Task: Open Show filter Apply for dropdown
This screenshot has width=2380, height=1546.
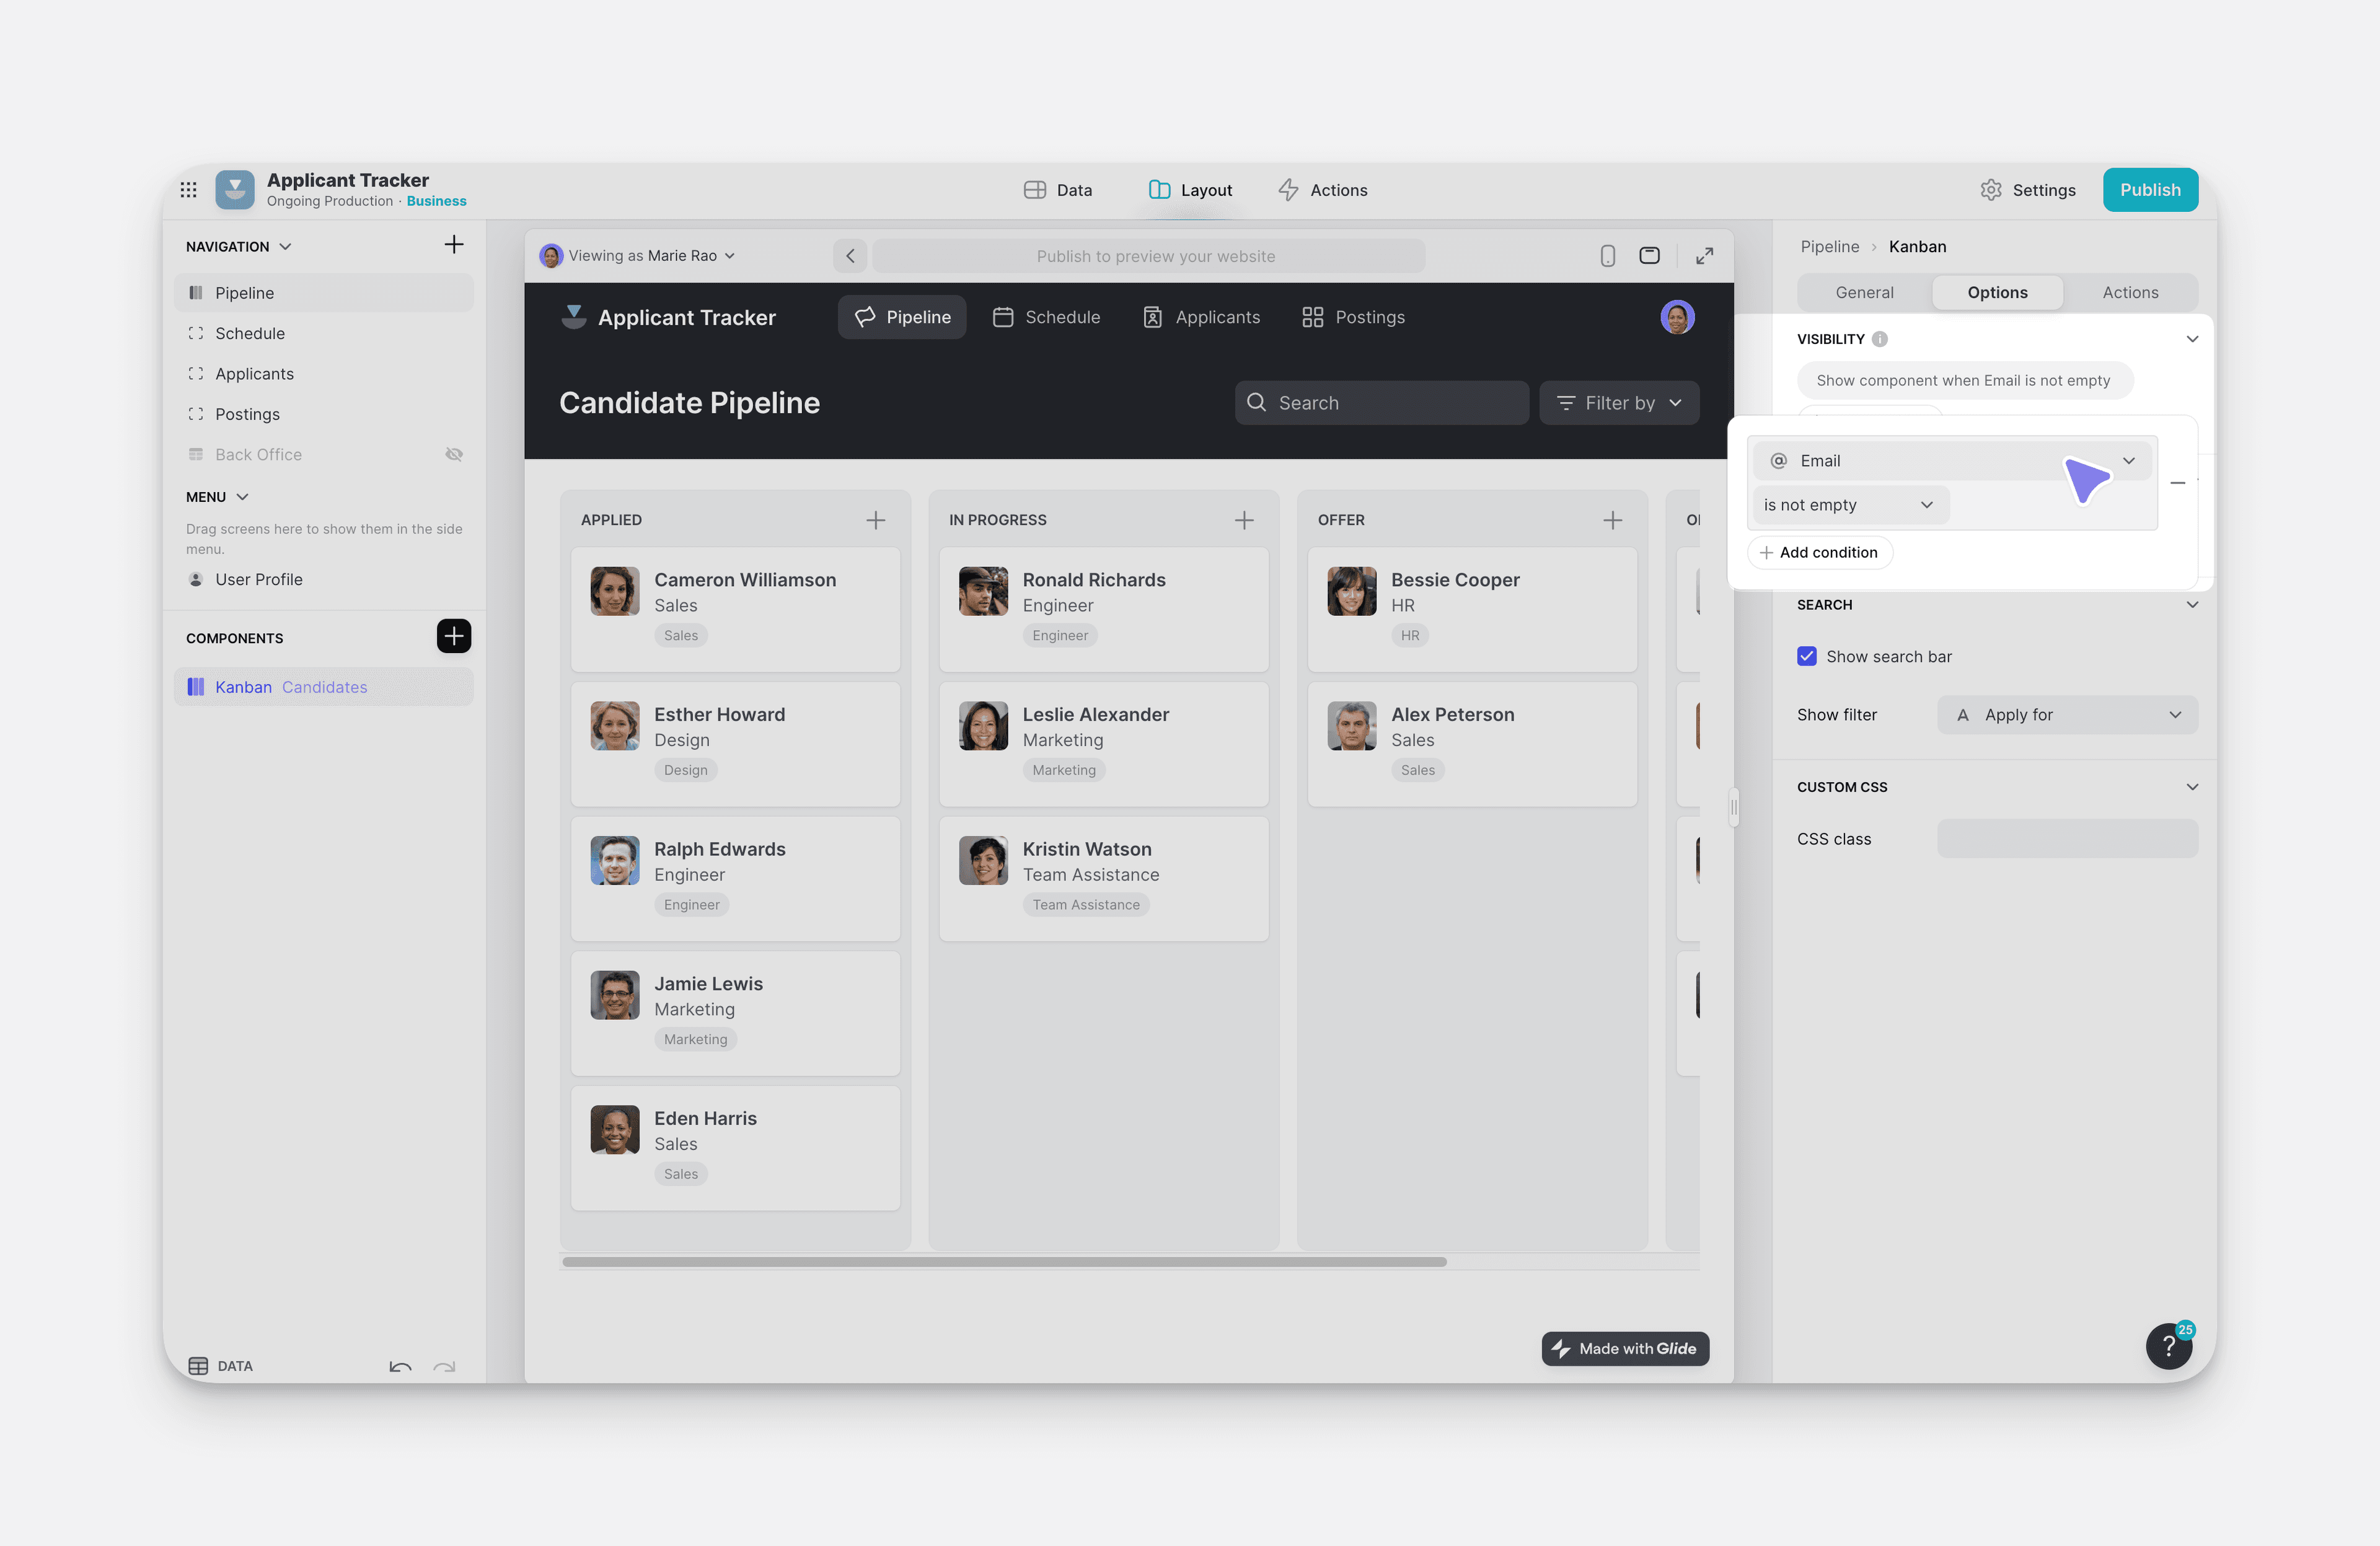Action: pyautogui.click(x=2067, y=715)
